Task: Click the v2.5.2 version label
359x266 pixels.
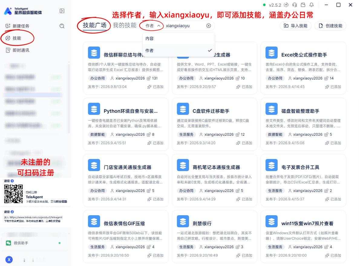Action: [275, 5]
